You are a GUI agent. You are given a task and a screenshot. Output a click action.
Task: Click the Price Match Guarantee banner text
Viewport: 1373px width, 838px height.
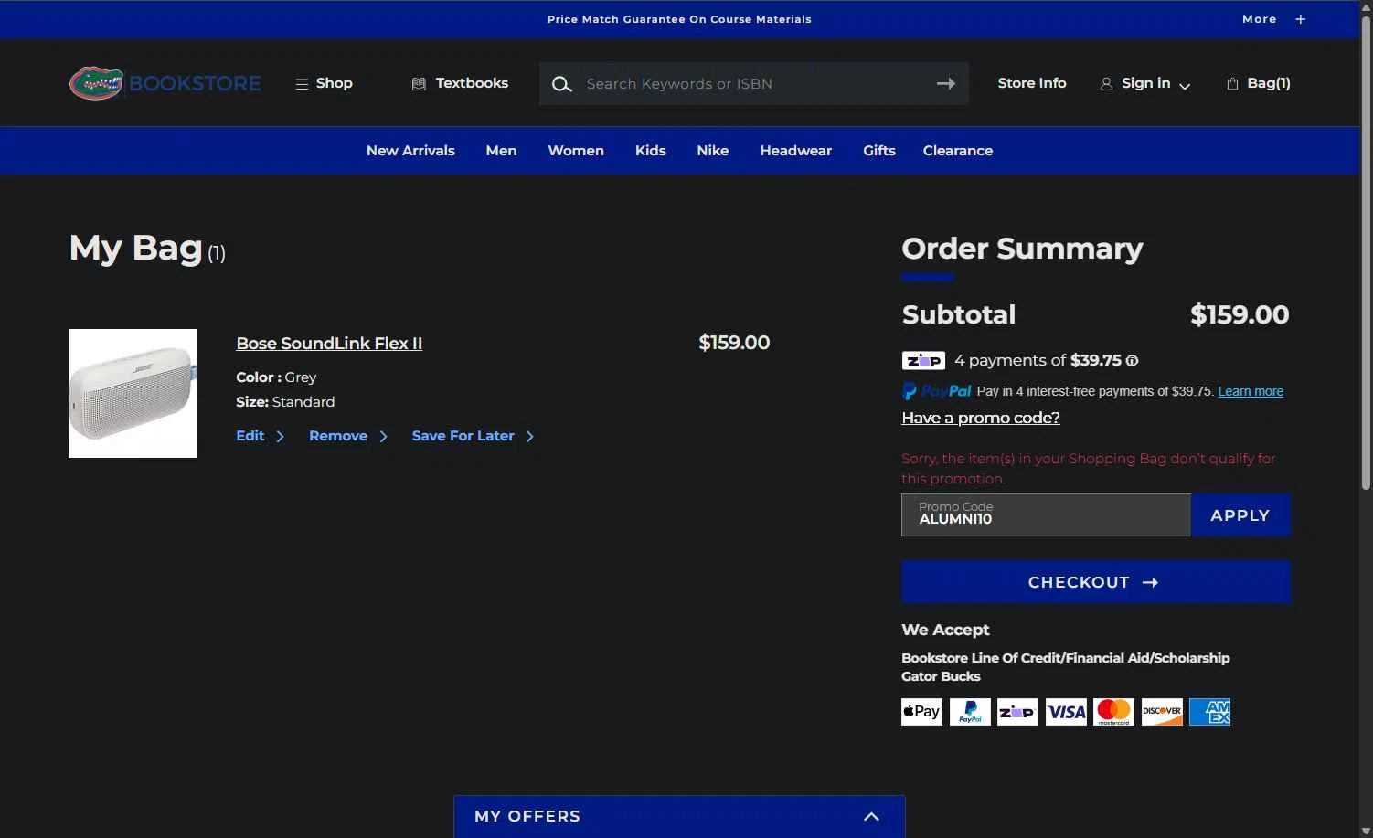coord(679,19)
